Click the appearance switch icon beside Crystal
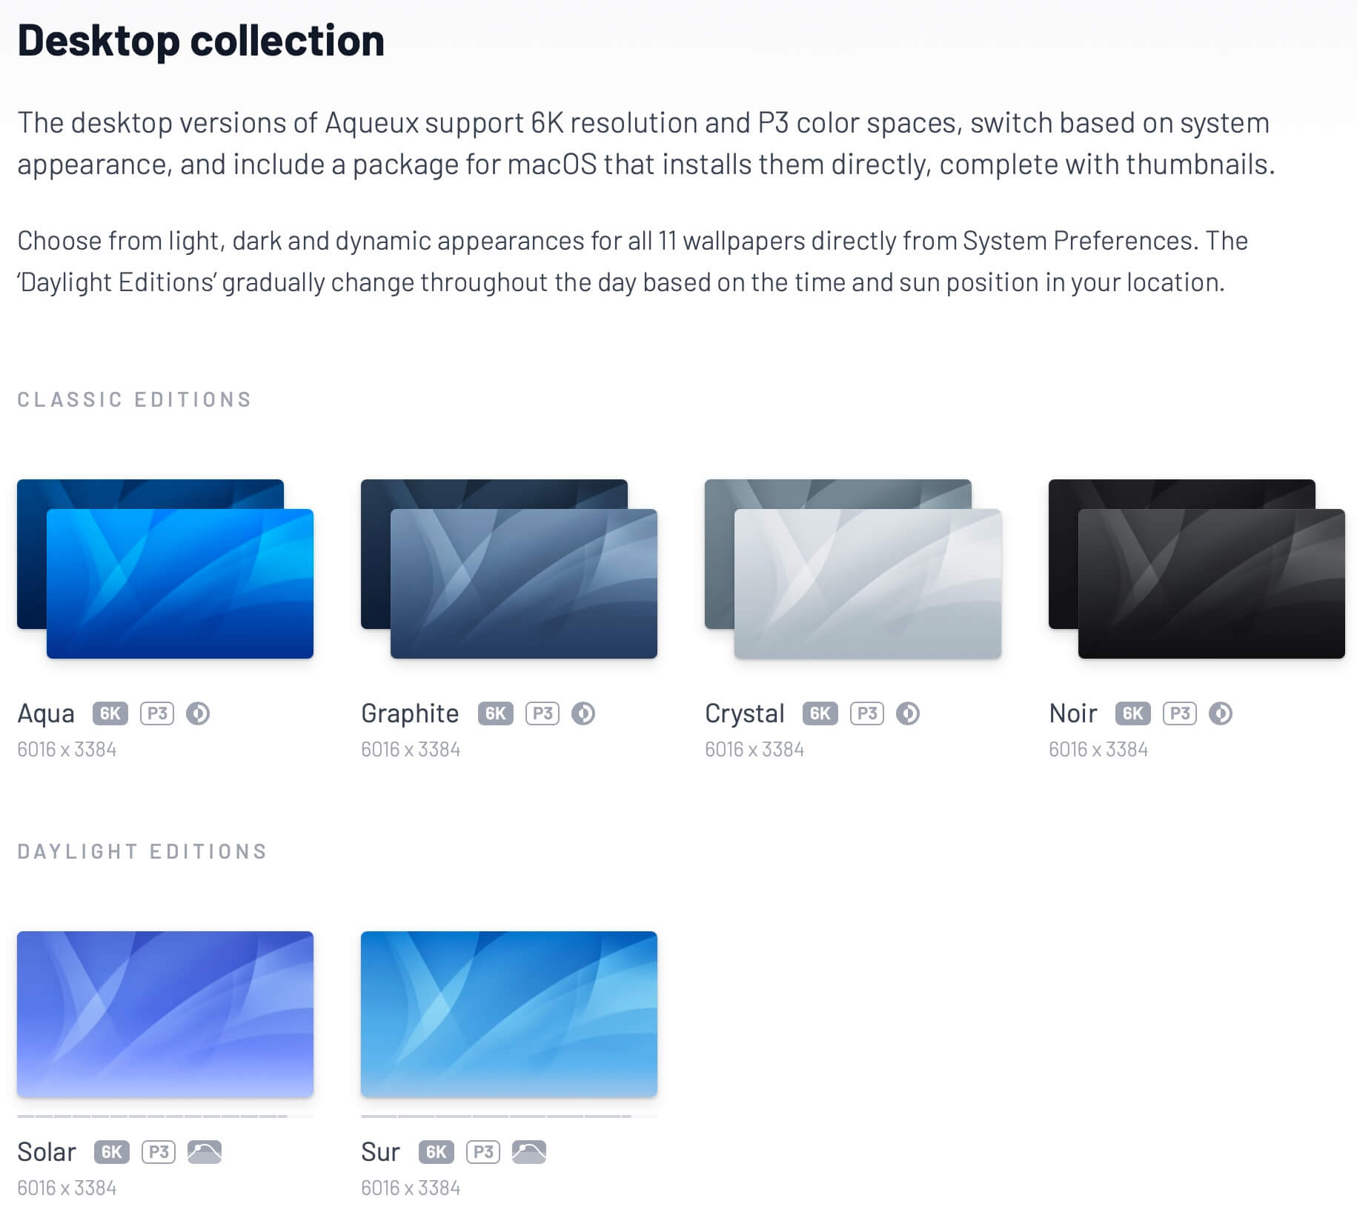The image size is (1357, 1218). coord(908,713)
